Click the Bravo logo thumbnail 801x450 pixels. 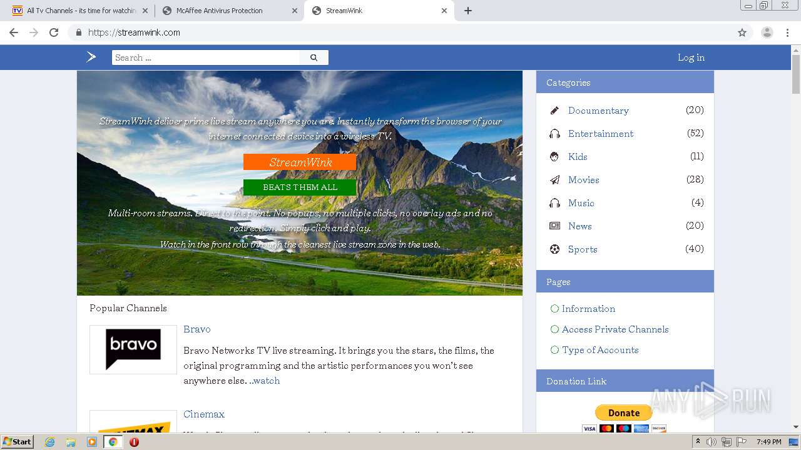133,349
